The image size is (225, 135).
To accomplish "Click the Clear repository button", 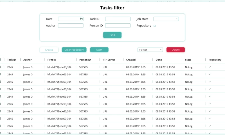I will click(74, 50).
